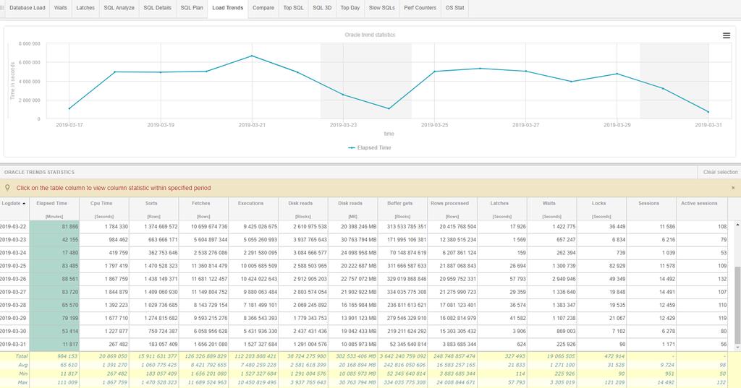Click Cpu Time value 1 867 759 for 2019-03-26
The width and height of the screenshot is (741, 388).
114,279
